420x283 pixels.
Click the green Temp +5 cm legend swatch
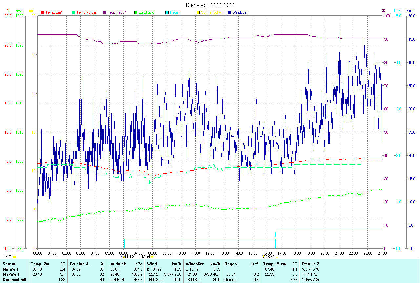[73, 12]
